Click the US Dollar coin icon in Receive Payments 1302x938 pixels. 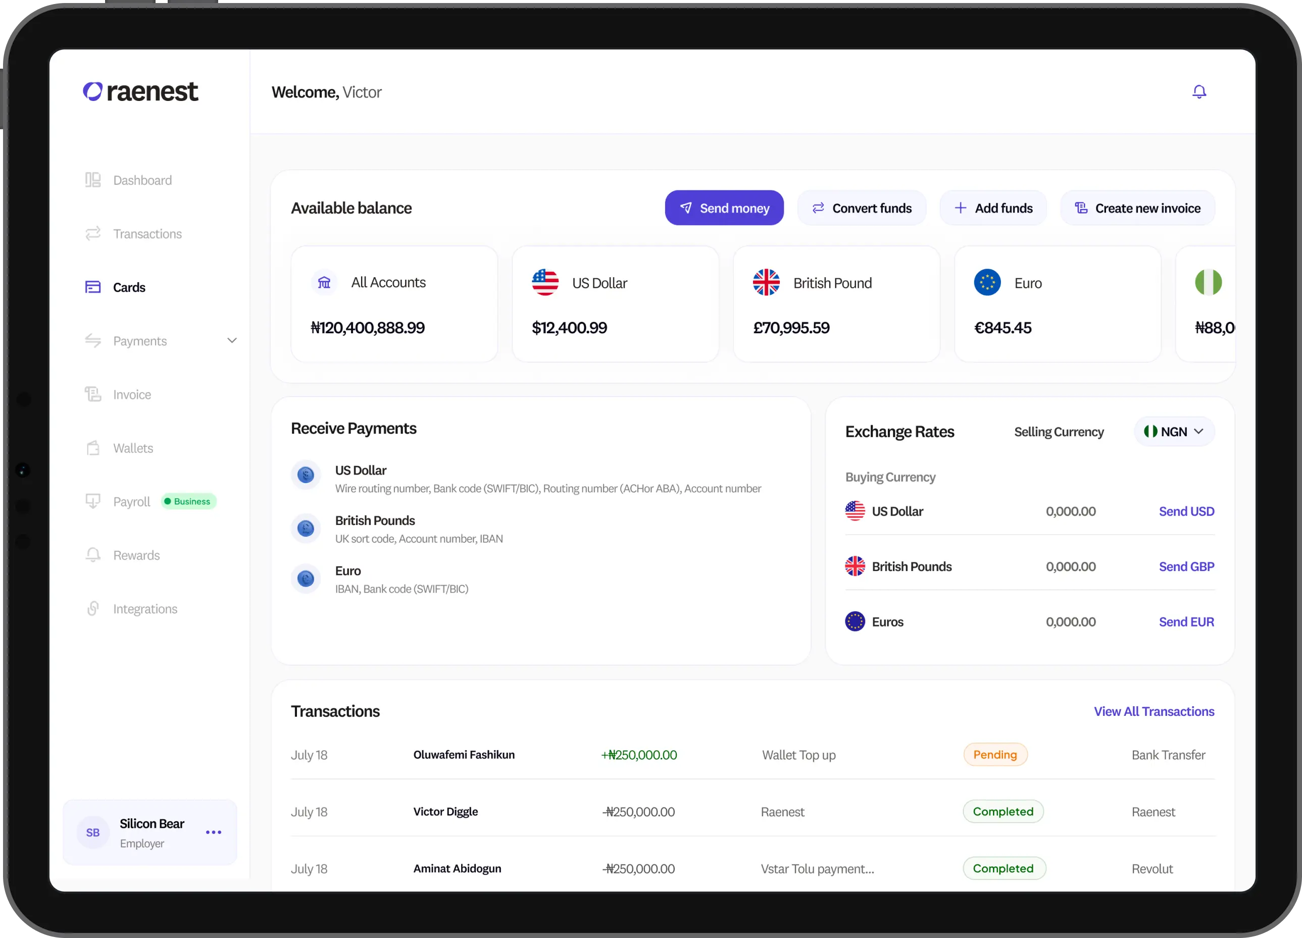pyautogui.click(x=306, y=475)
